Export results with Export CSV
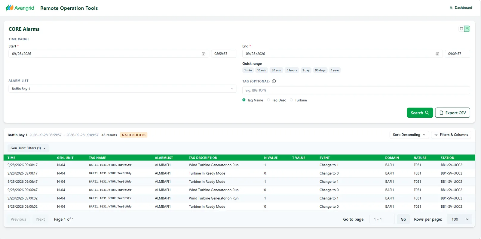The width and height of the screenshot is (481, 239). click(452, 113)
